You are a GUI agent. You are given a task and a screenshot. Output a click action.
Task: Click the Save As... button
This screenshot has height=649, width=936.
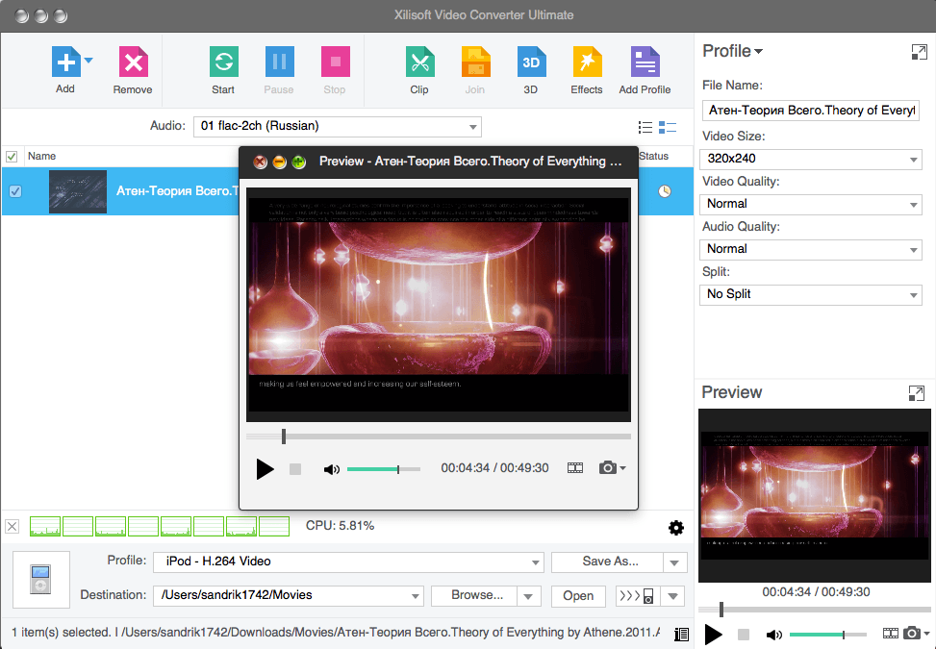click(x=608, y=562)
